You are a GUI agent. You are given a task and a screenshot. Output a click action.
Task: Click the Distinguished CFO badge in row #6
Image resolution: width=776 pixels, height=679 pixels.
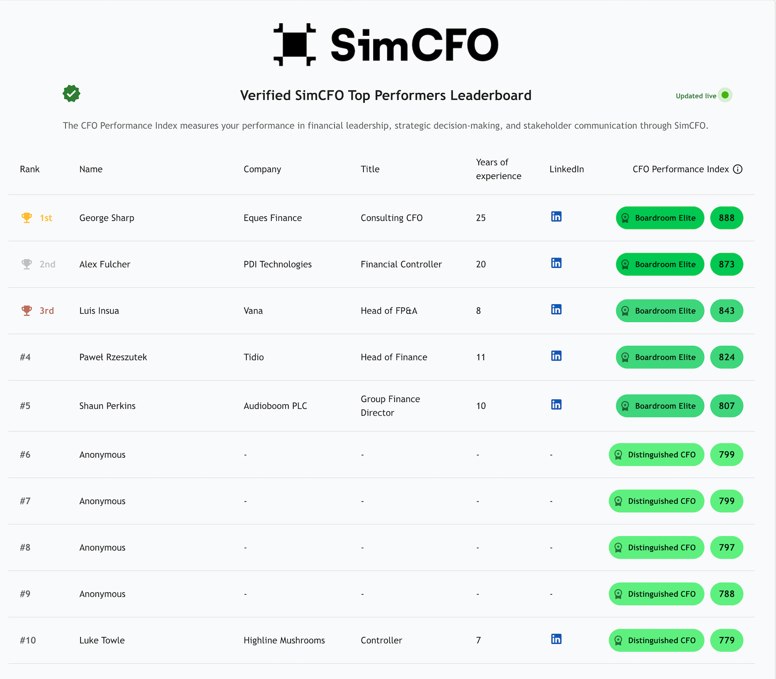click(x=656, y=455)
